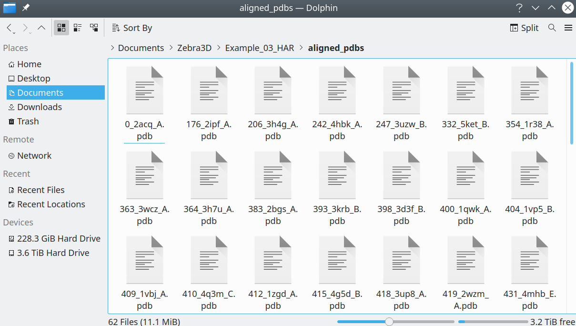Viewport: 576px width, 326px height.
Task: Select file 206_3h4g_A.pdb icon
Action: click(x=273, y=90)
